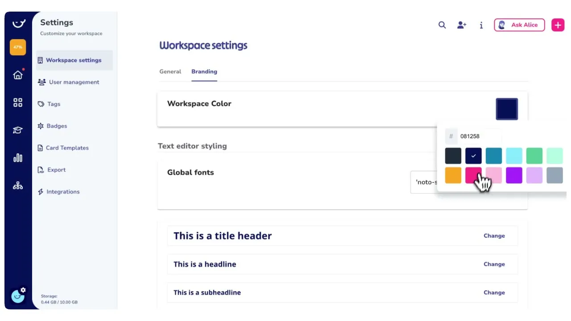Click the "Text editor styling" section heading

tap(192, 146)
